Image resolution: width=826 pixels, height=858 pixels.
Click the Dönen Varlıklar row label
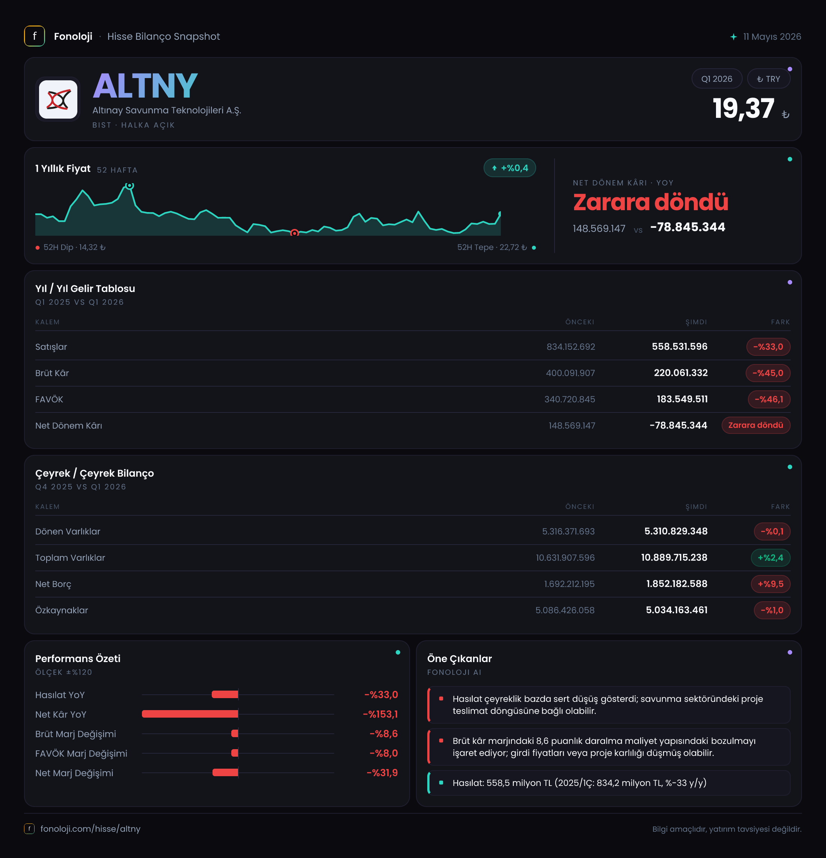68,531
